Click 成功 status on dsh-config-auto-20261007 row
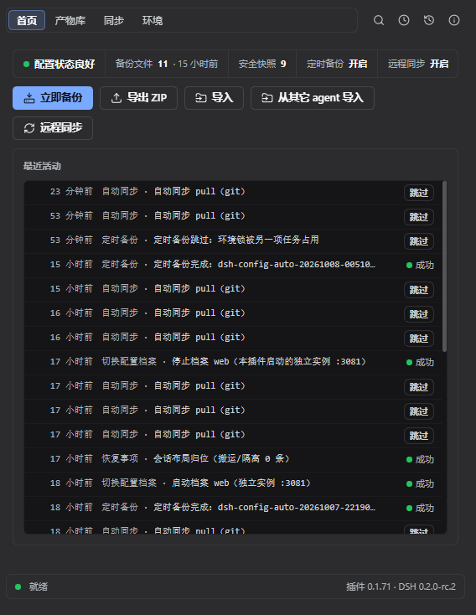 (420, 509)
